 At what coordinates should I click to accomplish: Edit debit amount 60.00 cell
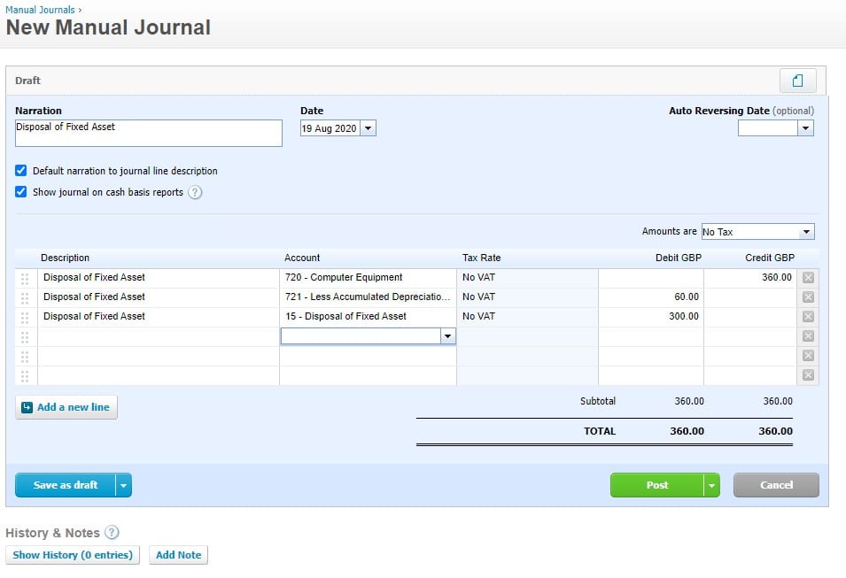651,297
